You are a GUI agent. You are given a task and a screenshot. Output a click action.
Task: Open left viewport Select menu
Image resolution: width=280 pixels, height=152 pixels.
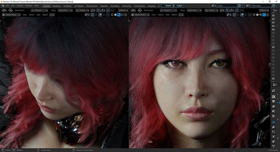(x=32, y=15)
